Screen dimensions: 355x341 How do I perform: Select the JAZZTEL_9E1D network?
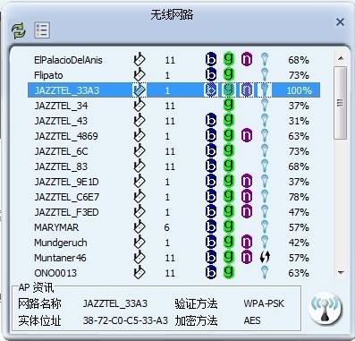(173, 182)
